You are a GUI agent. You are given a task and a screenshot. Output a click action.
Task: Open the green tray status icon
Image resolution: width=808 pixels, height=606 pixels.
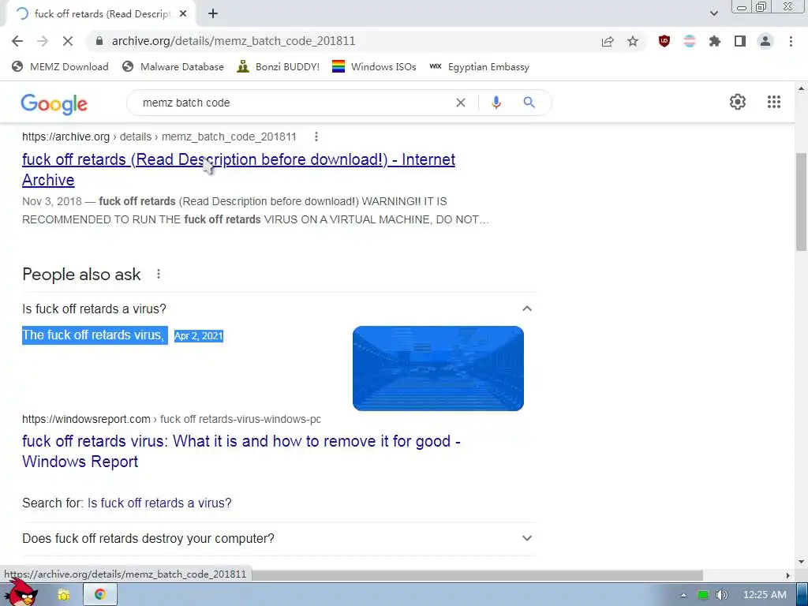(x=703, y=595)
